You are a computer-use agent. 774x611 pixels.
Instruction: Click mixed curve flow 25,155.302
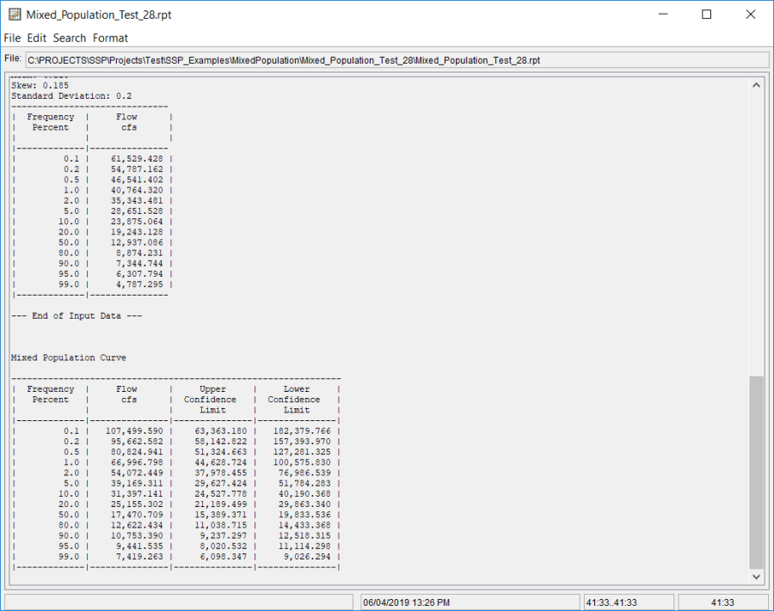tap(137, 504)
